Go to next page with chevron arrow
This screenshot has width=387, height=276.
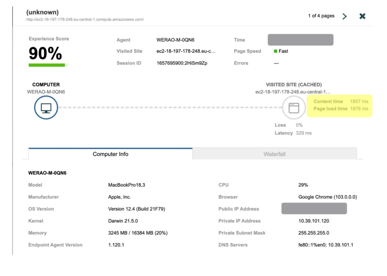click(345, 16)
